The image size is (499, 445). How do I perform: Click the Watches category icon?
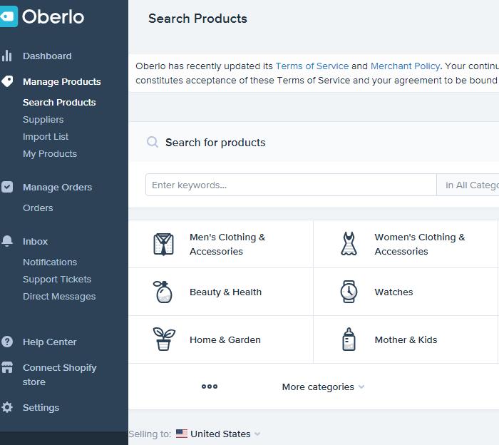coord(348,292)
